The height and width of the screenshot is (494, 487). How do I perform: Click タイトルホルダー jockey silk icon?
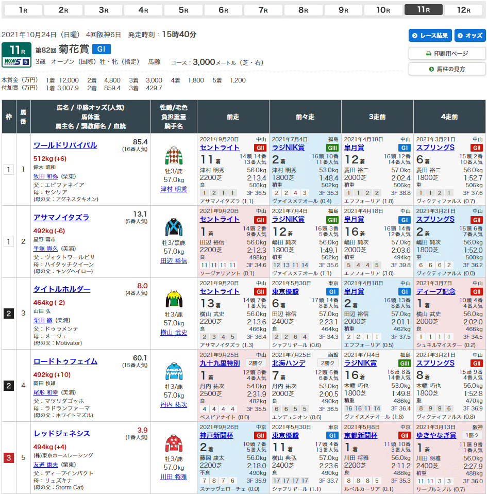[174, 299]
